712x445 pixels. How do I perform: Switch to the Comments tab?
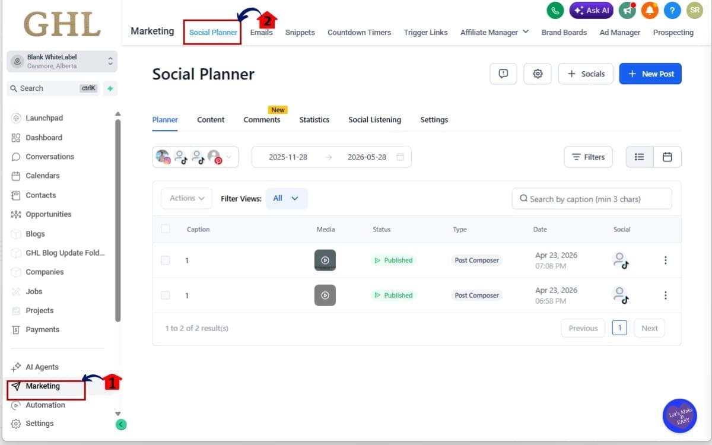tap(262, 119)
